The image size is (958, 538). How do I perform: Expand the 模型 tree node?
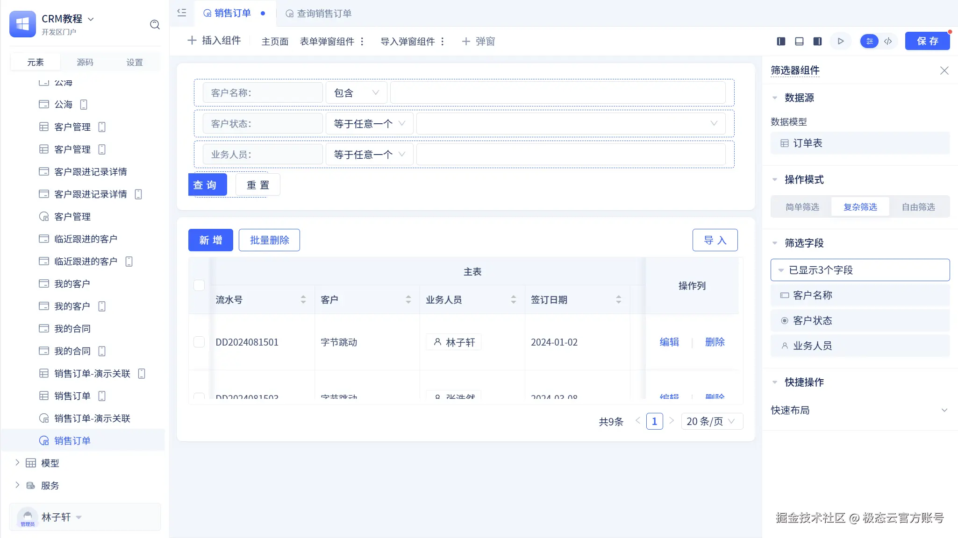coord(17,463)
